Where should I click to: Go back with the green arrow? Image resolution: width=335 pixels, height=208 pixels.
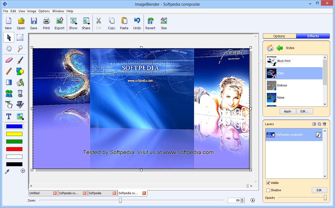tap(280, 48)
